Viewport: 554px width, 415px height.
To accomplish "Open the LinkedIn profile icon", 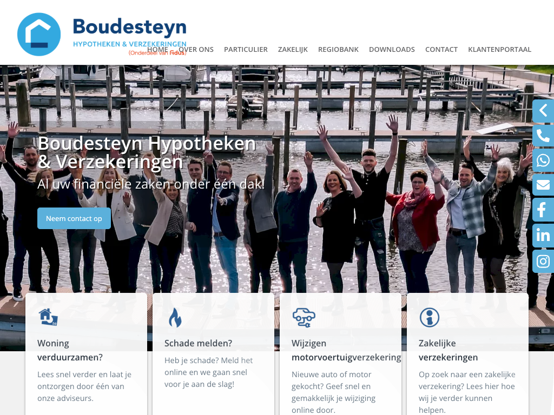I will click(543, 236).
